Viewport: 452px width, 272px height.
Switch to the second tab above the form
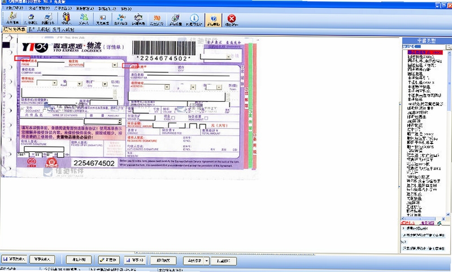point(39,29)
